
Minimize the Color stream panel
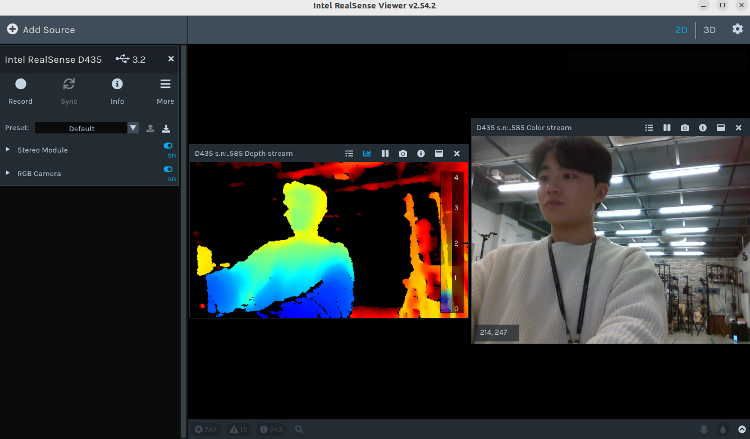tap(721, 127)
